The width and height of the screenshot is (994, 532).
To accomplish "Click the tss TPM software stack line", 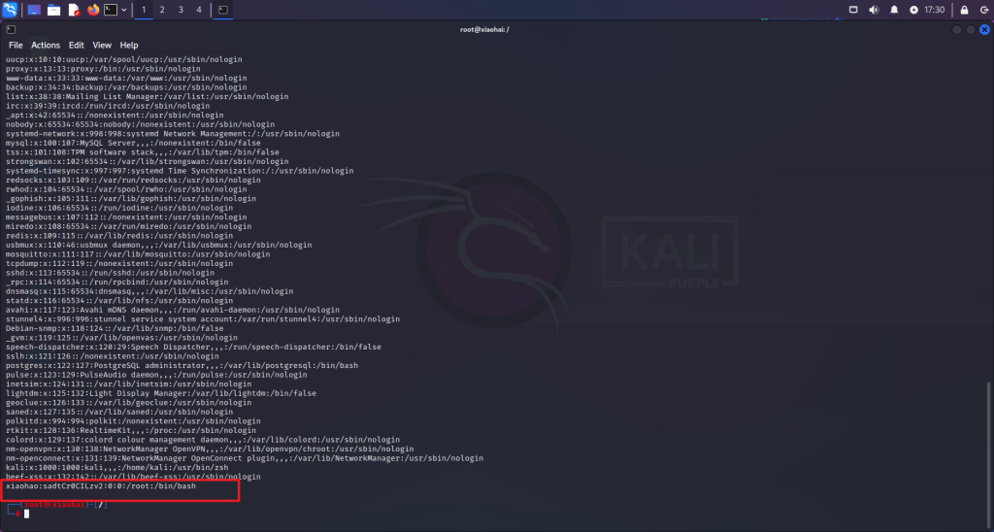I will [x=143, y=152].
